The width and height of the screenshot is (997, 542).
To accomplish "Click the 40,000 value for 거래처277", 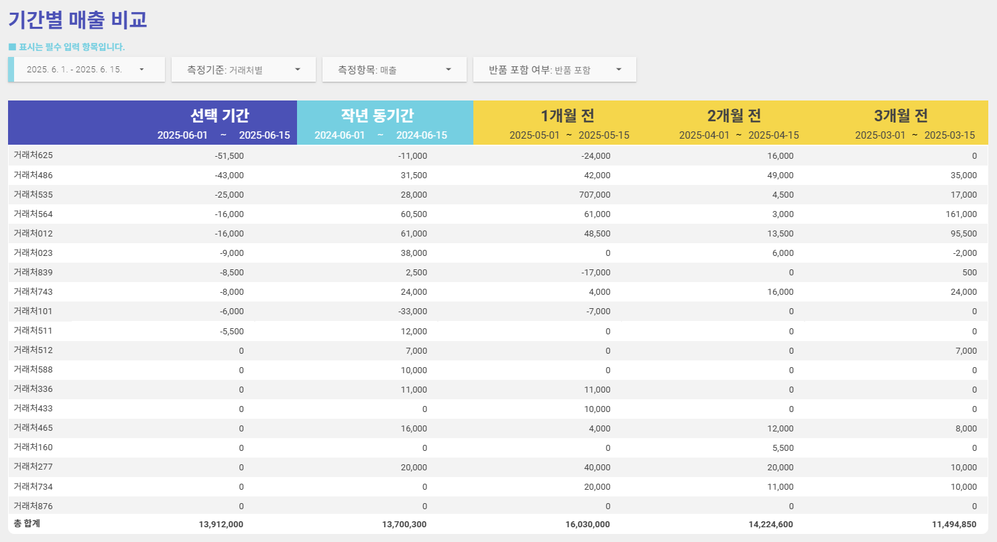I will point(597,468).
